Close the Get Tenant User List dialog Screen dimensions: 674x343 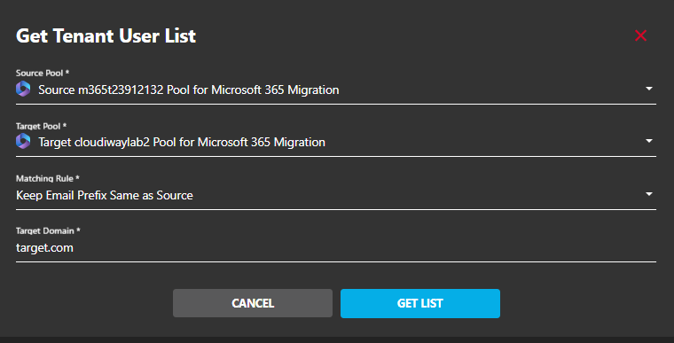point(640,35)
